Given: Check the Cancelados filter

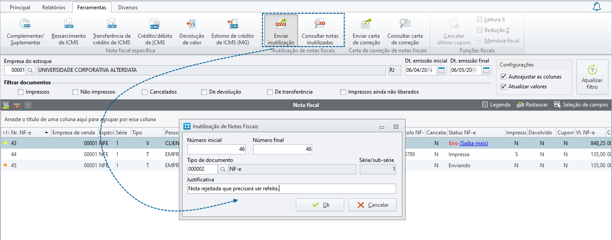Looking at the screenshot, I should pyautogui.click(x=145, y=92).
